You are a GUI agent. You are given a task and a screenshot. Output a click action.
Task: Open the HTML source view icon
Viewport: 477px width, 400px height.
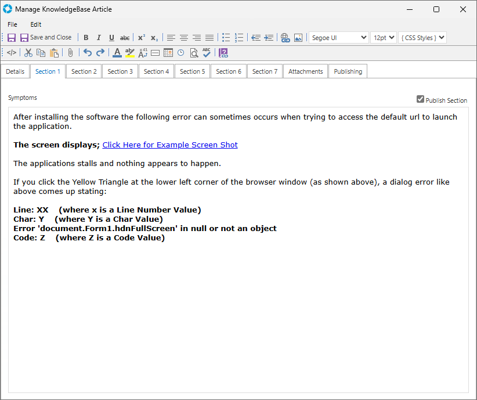point(12,53)
